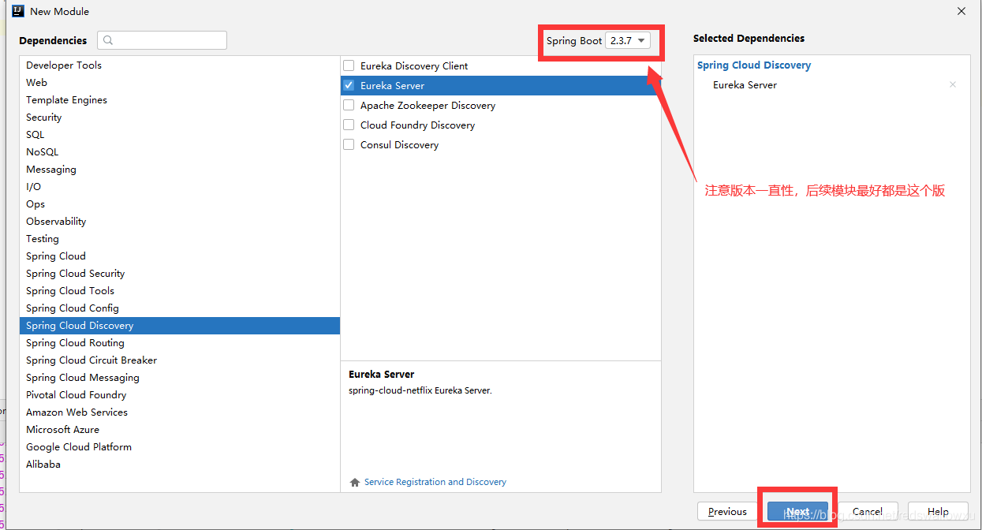The width and height of the screenshot is (982, 530).
Task: Select the Observability category
Action: 180,222
